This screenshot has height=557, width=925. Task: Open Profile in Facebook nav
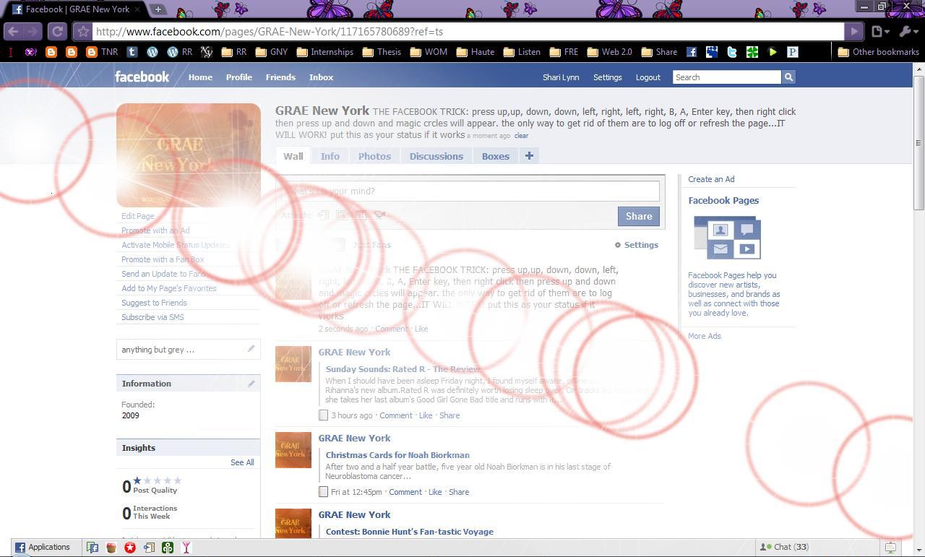238,77
